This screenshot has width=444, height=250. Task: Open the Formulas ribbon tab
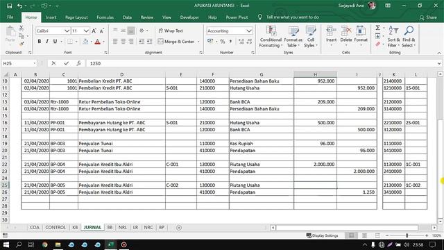point(105,17)
